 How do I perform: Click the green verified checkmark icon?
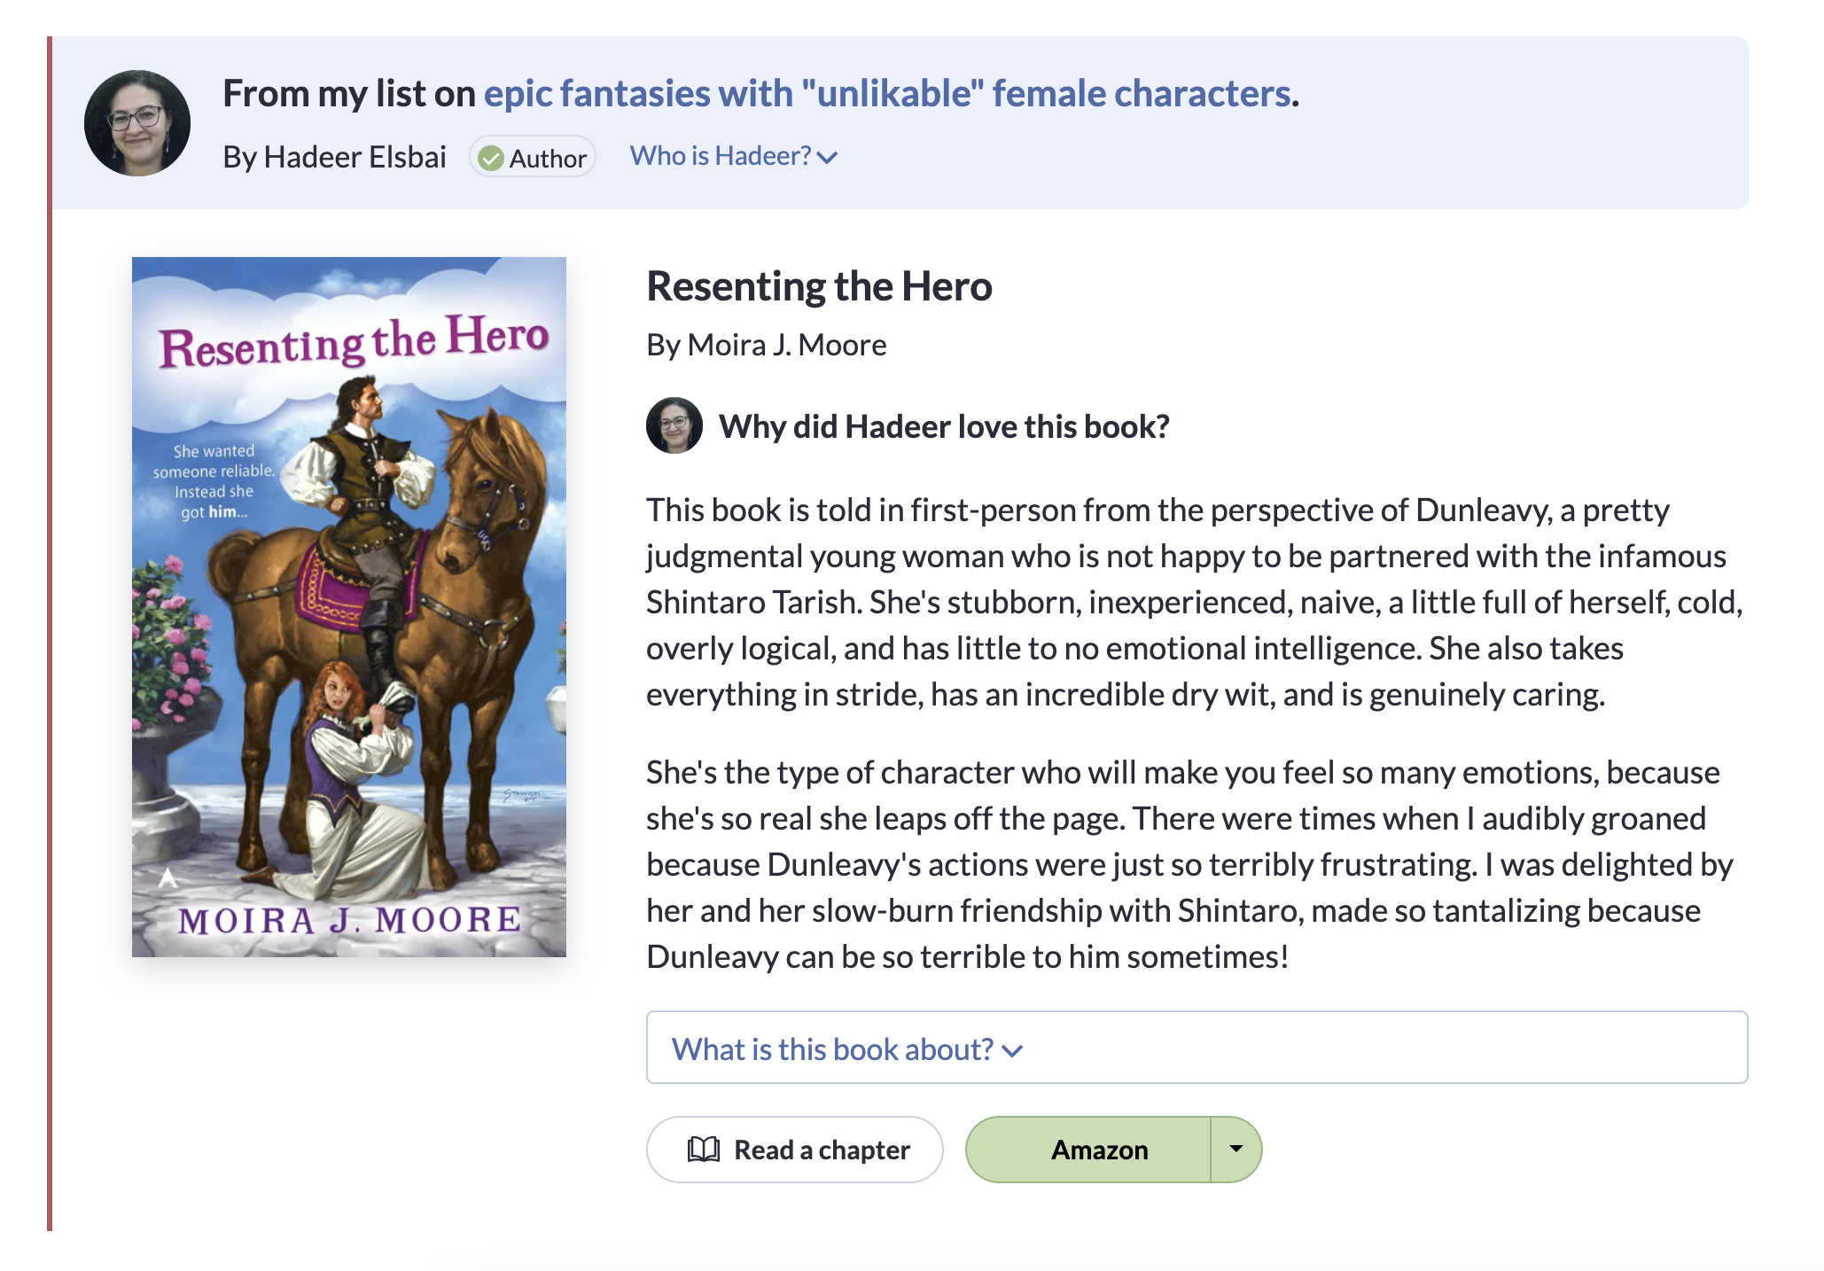coord(490,159)
